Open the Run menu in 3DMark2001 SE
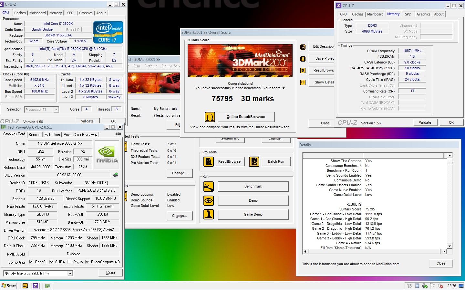The height and width of the screenshot is (290, 465). click(137, 66)
